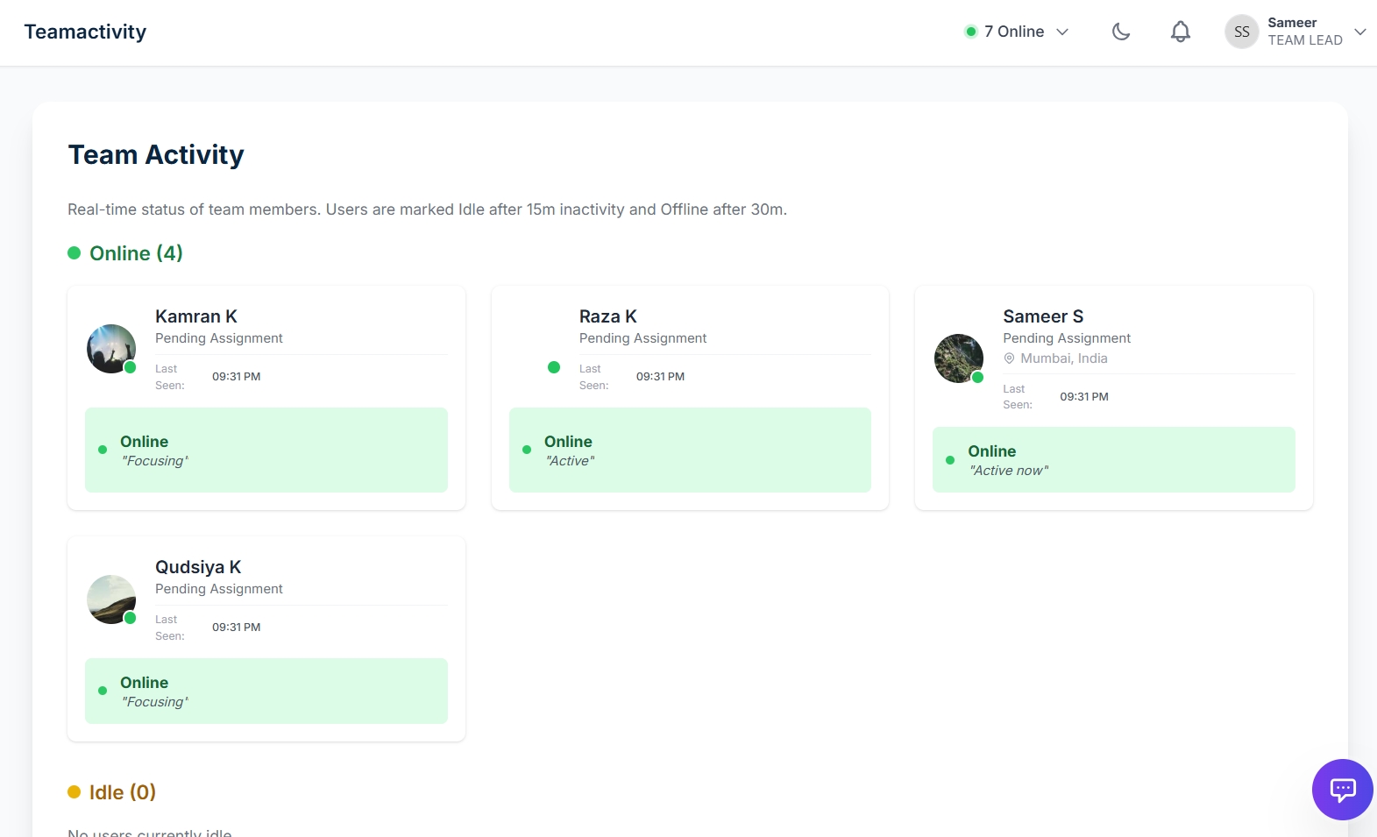This screenshot has height=837, width=1377.
Task: Open Raza K's name on card
Action: click(x=607, y=316)
